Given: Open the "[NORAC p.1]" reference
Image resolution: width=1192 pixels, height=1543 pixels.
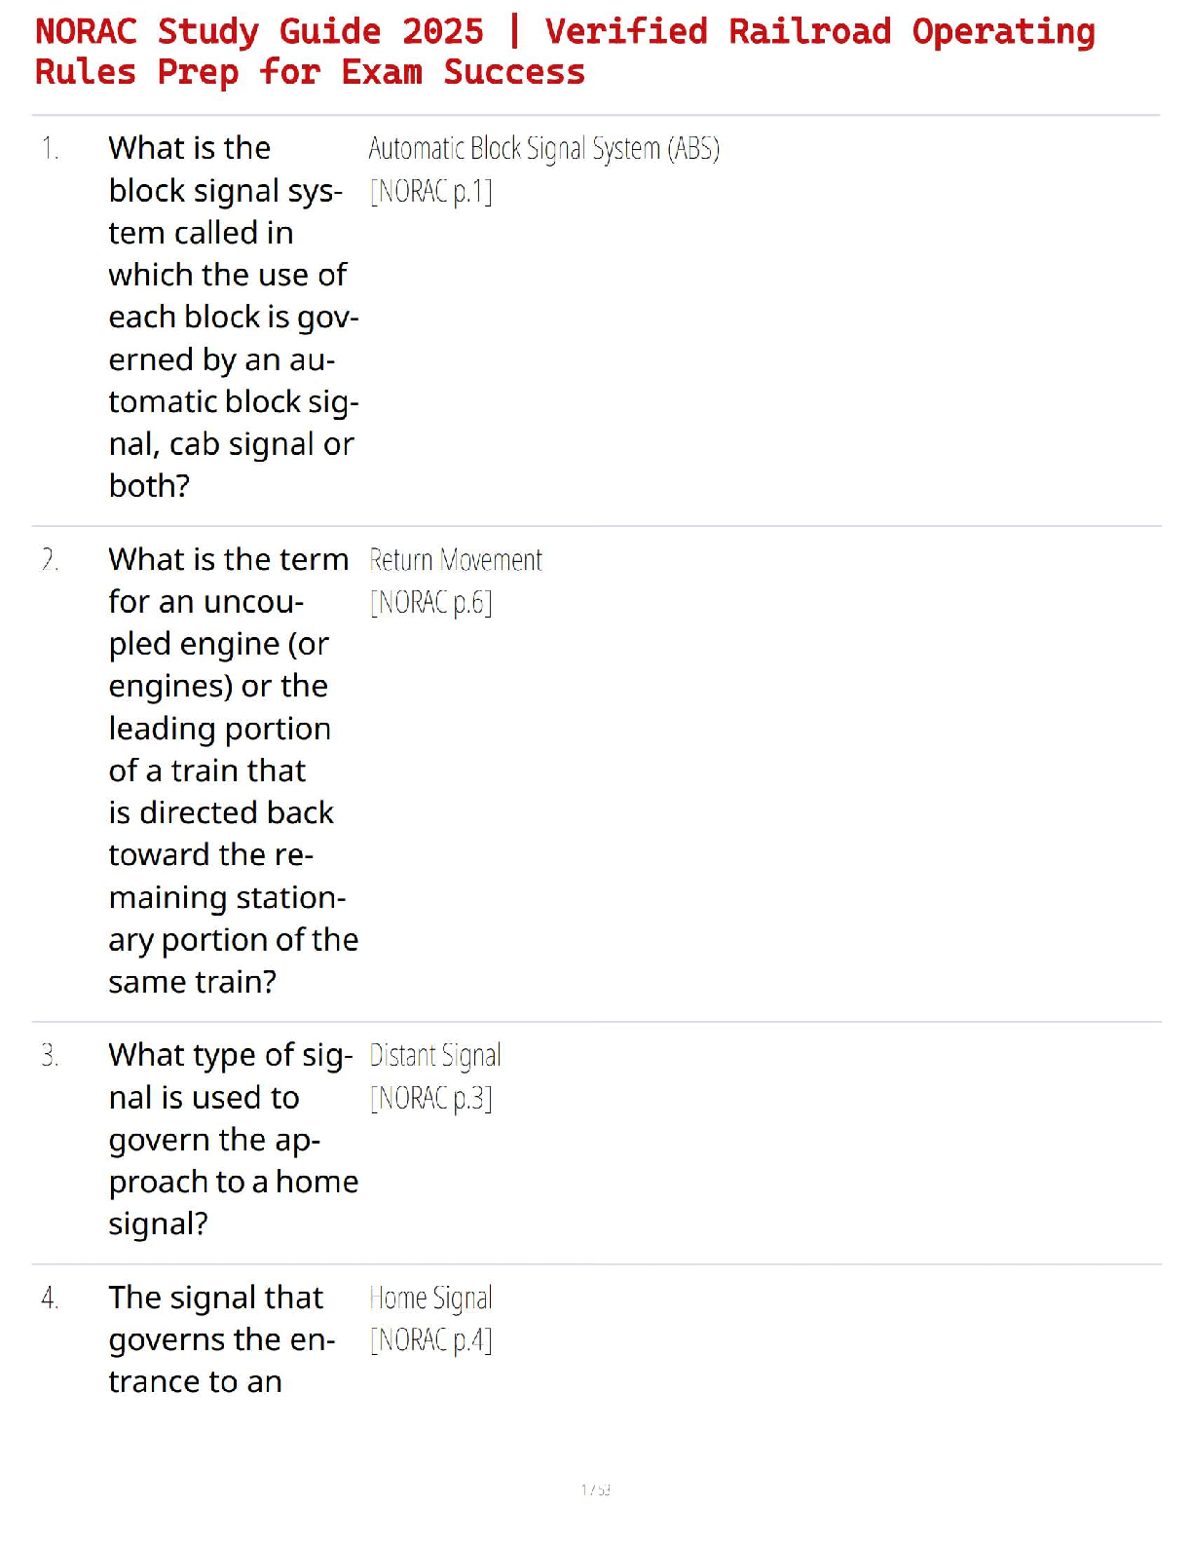Looking at the screenshot, I should tap(431, 192).
